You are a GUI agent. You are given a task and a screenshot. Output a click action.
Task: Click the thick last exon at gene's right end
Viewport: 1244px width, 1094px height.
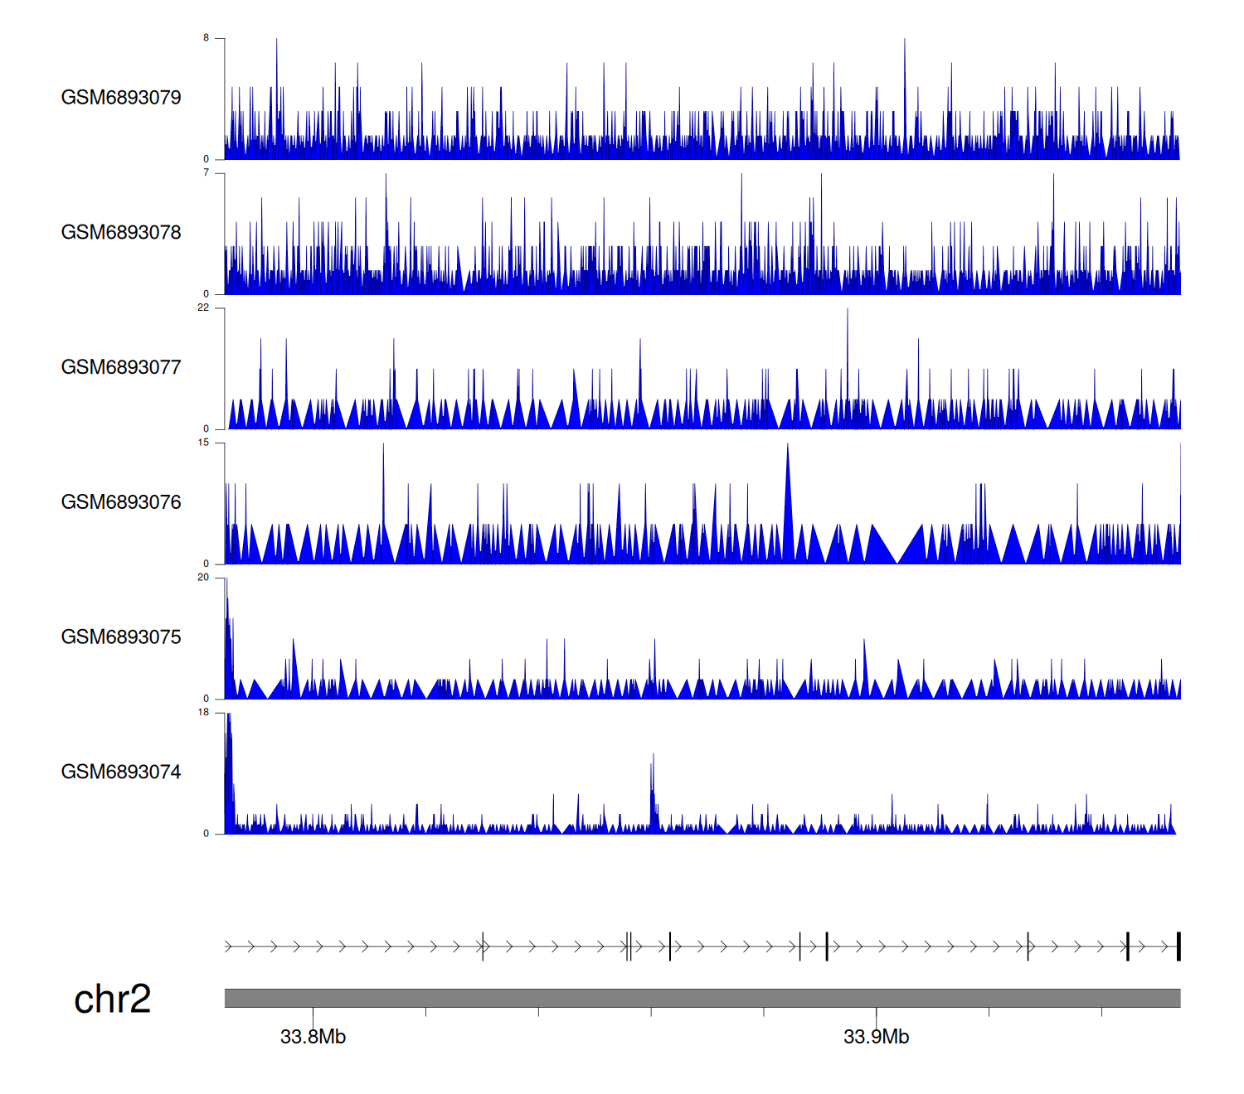click(1178, 946)
